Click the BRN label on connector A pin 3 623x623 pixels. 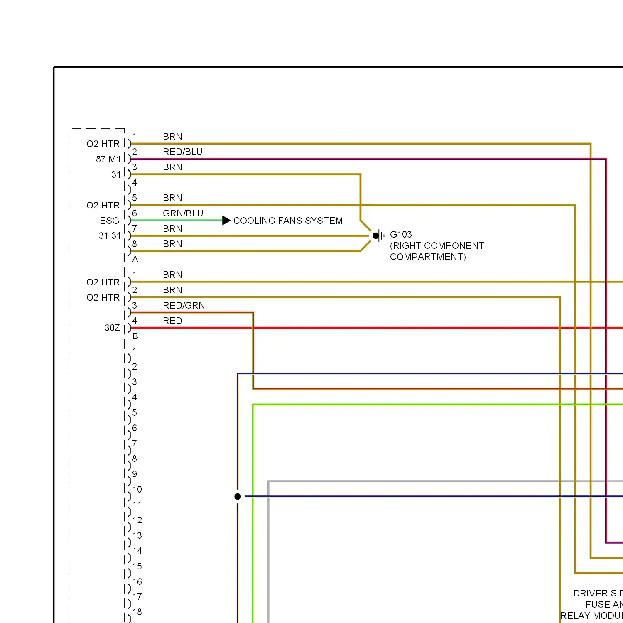tap(172, 167)
